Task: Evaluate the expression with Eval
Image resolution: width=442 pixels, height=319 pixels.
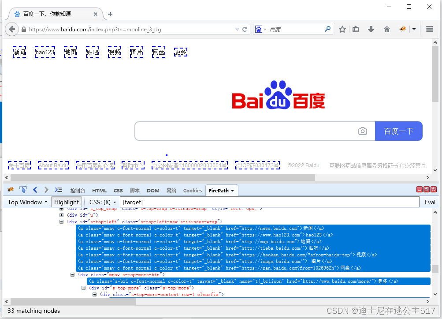Action: pyautogui.click(x=430, y=202)
